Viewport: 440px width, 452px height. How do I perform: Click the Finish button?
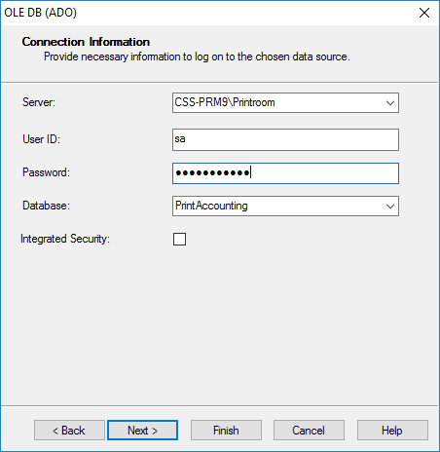coord(226,431)
